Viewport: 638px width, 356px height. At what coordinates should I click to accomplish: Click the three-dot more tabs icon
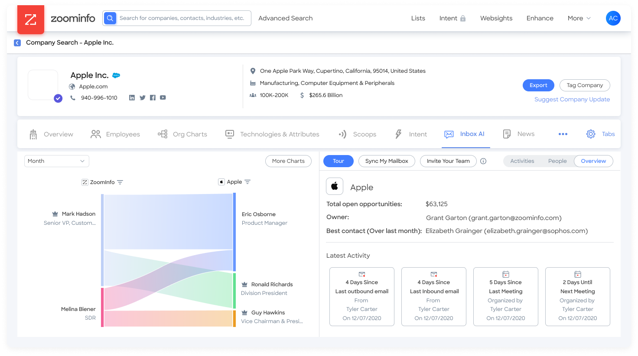click(563, 134)
